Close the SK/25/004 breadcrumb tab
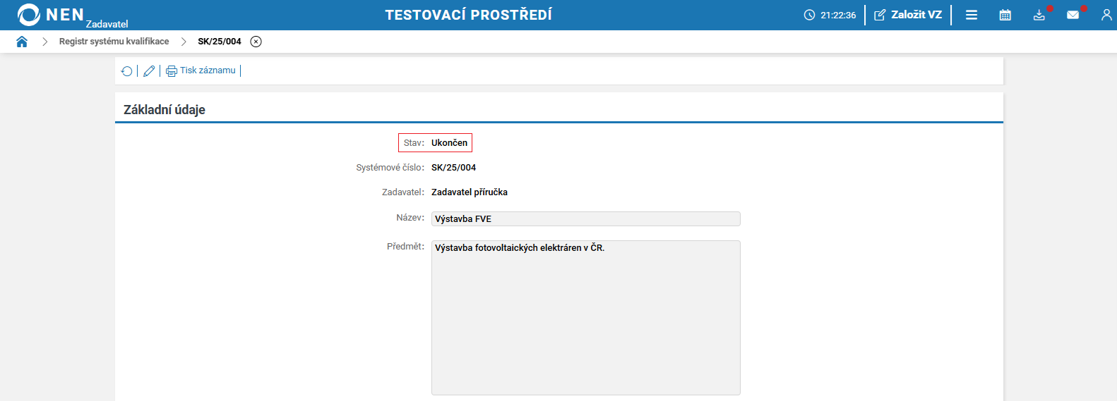Image resolution: width=1117 pixels, height=401 pixels. pos(256,42)
